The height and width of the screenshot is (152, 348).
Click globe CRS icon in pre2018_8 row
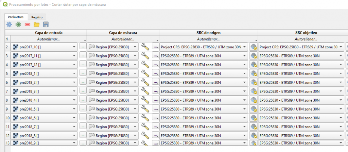[x=253, y=135]
